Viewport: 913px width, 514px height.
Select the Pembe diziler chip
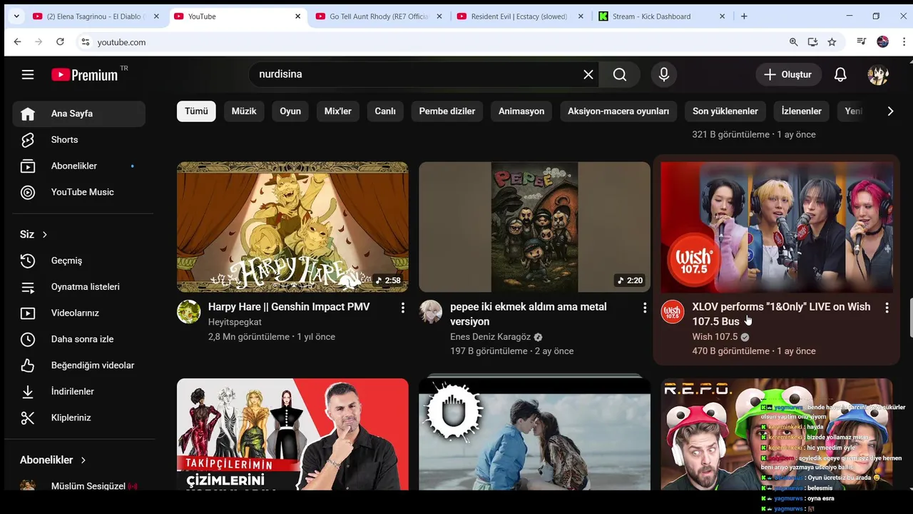tap(447, 111)
